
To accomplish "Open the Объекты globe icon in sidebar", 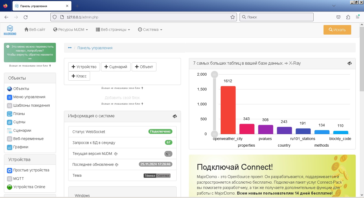I will (x=10, y=89).
